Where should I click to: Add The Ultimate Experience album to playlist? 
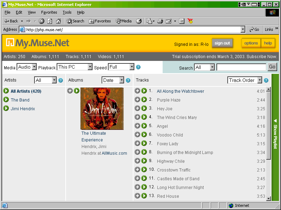pyautogui.click(x=70, y=91)
